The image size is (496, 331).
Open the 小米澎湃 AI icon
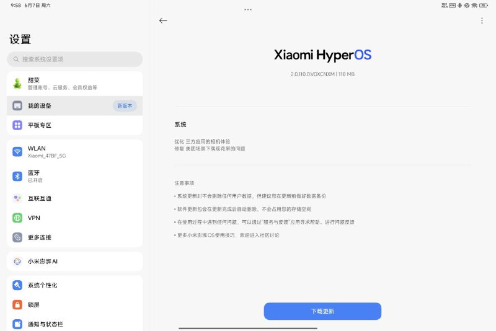[17, 261]
